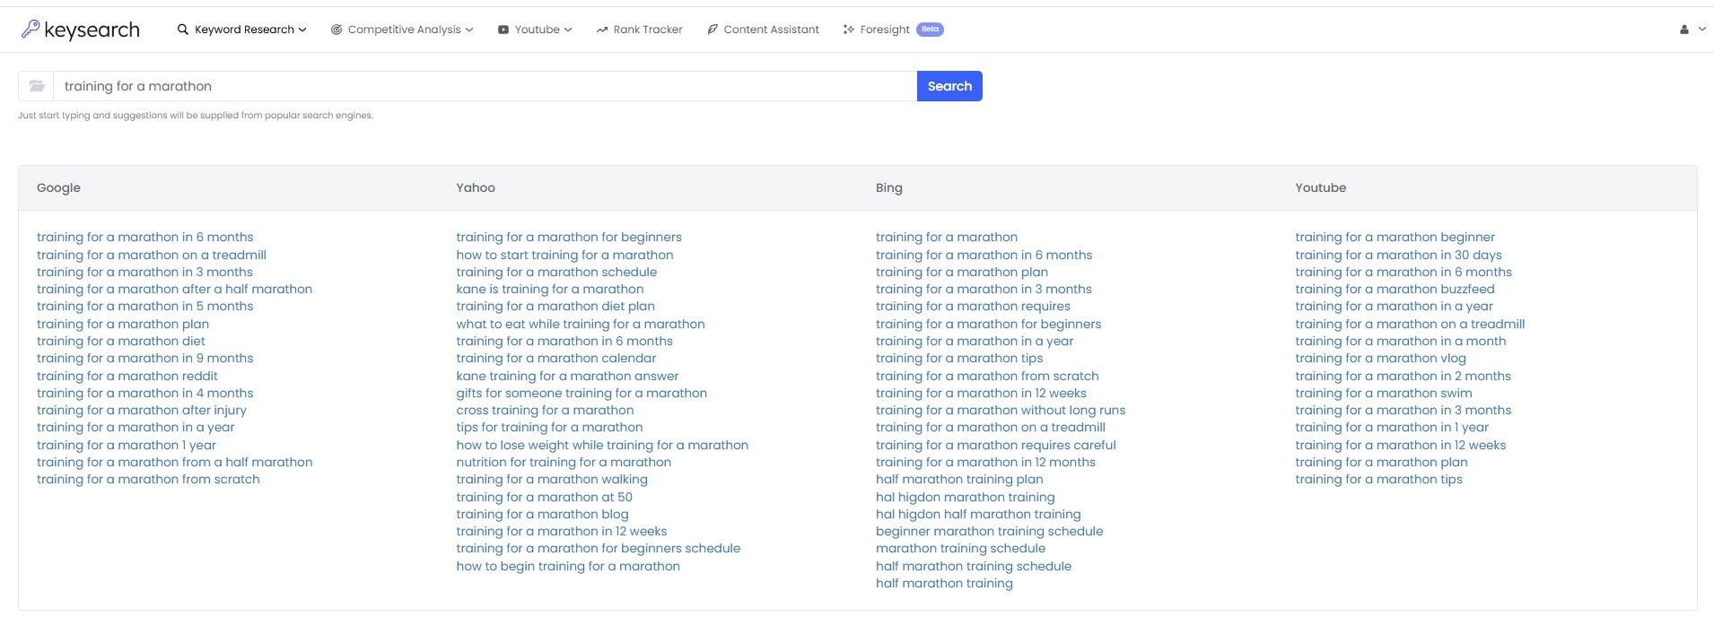This screenshot has height=626, width=1714.
Task: Open Yahoo suggestion 'training for a marathon diet plan'
Action: click(555, 306)
